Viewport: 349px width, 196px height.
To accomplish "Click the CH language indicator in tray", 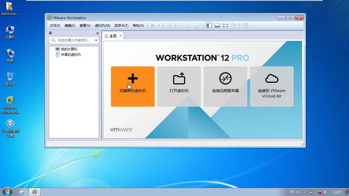I will [x=292, y=192].
